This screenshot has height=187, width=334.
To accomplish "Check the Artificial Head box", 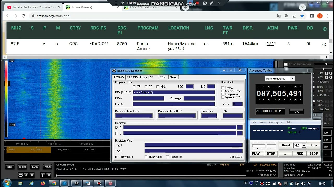I will [223, 91].
